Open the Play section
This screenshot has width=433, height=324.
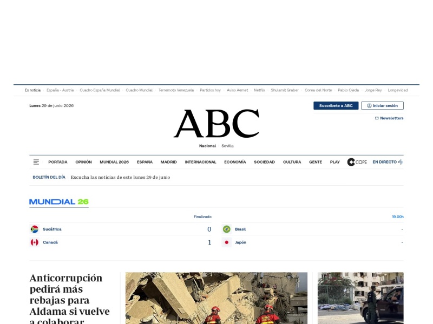pyautogui.click(x=334, y=162)
